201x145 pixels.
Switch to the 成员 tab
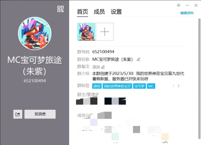pos(99,12)
